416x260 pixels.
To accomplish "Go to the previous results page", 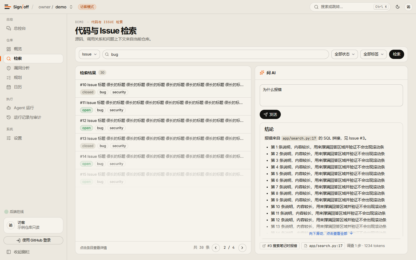I will [x=216, y=248].
